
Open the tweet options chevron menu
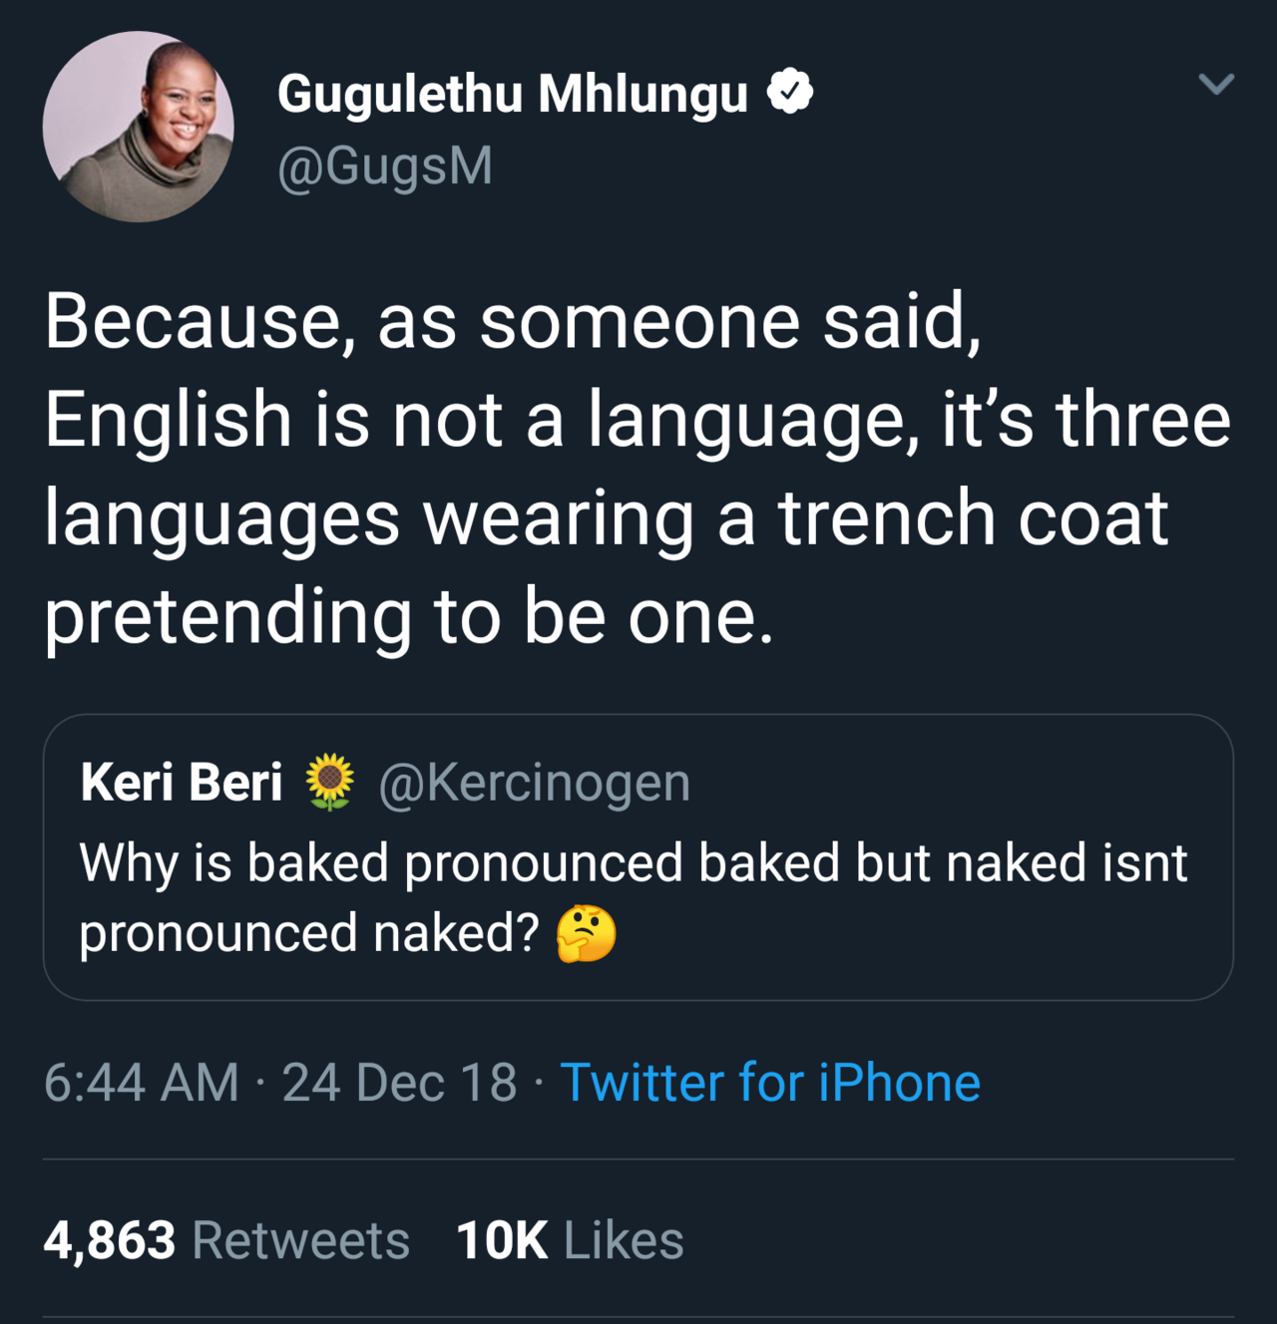point(1216,84)
